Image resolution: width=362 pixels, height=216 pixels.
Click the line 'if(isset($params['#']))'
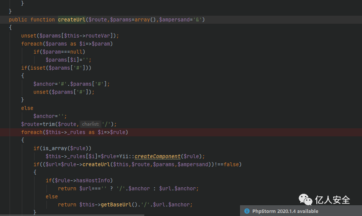coord(56,68)
